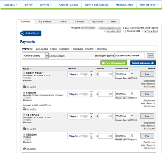Click eBill icon under Frontier payee
Screen dimensions: 162x154
click(x=24, y=109)
